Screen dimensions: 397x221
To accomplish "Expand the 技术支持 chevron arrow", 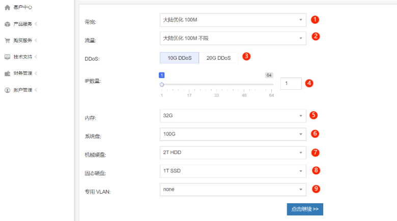I will 36,56.
